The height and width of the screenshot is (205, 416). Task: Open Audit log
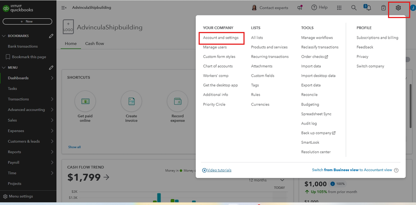click(309, 123)
